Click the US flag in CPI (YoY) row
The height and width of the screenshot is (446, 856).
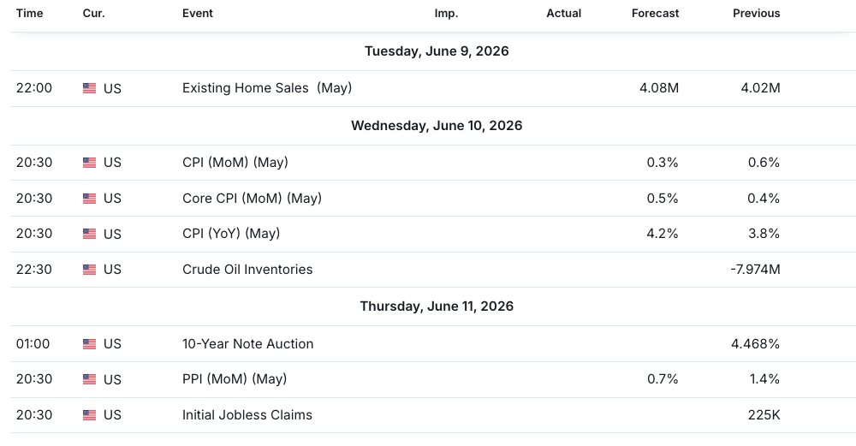point(90,234)
